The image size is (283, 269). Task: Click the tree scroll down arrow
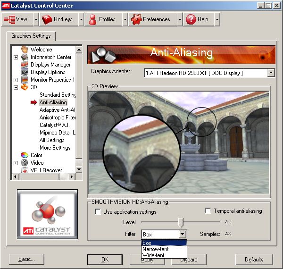pos(79,169)
